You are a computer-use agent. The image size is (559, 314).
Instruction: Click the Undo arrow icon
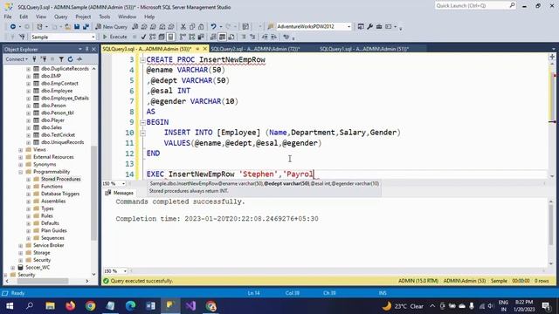tap(213, 27)
